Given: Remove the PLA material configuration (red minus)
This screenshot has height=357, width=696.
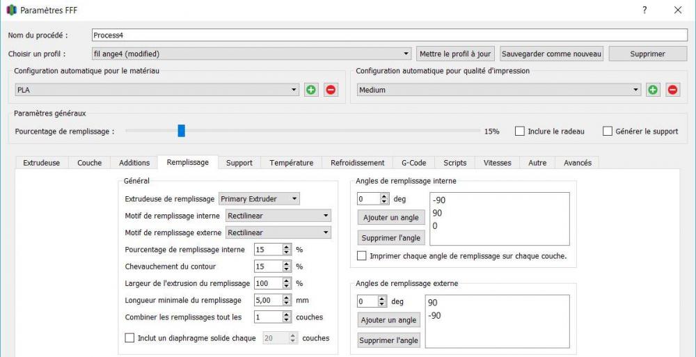Looking at the screenshot, I should [331, 90].
